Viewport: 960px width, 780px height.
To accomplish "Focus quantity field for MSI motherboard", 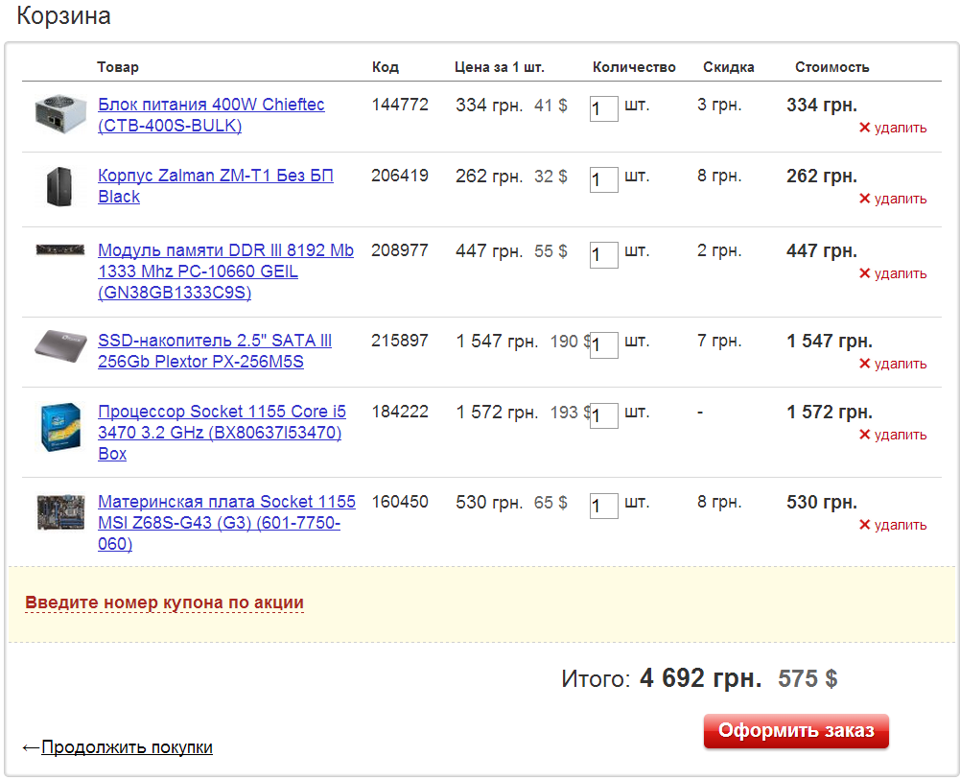I will pos(603,507).
